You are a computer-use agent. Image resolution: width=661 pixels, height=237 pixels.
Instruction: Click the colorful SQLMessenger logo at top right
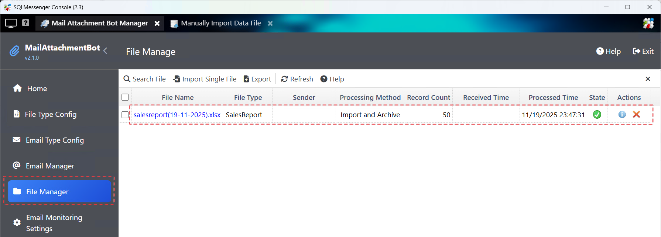tap(648, 23)
